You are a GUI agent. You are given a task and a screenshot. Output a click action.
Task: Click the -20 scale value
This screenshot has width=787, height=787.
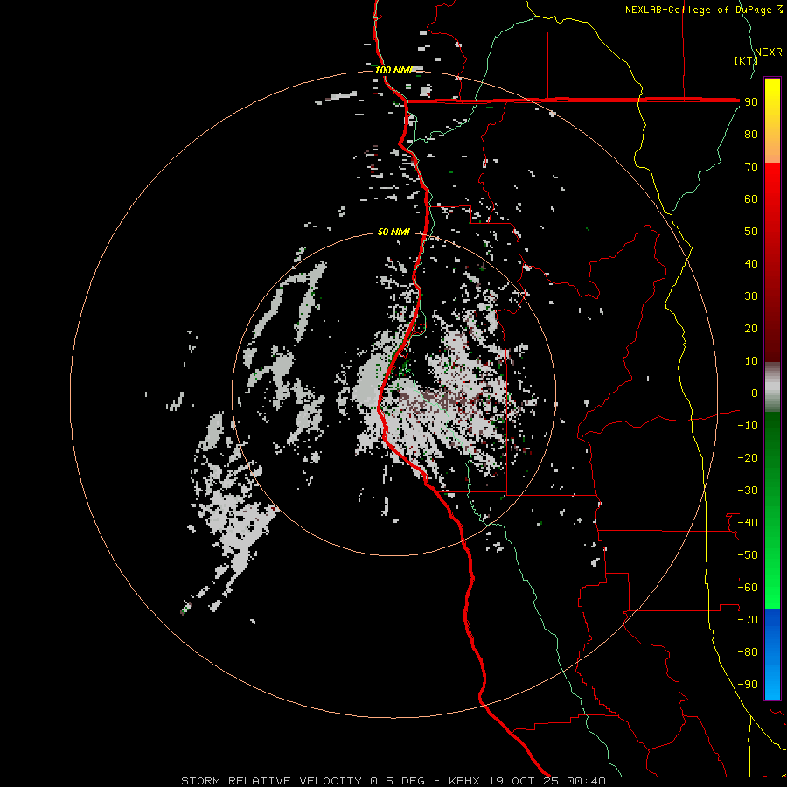pyautogui.click(x=748, y=457)
